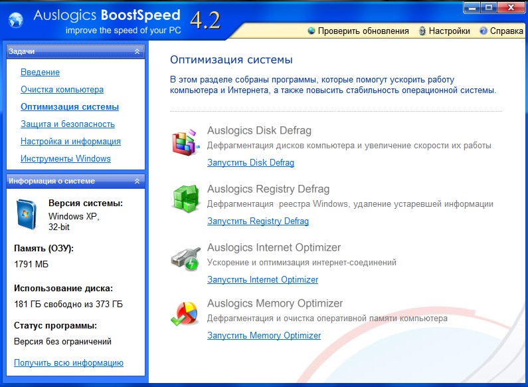
Task: Collapse the Информация о системе panel chevron
Action: click(137, 181)
